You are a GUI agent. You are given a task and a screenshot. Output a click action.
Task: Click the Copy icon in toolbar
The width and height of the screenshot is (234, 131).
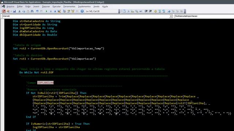[24, 11]
